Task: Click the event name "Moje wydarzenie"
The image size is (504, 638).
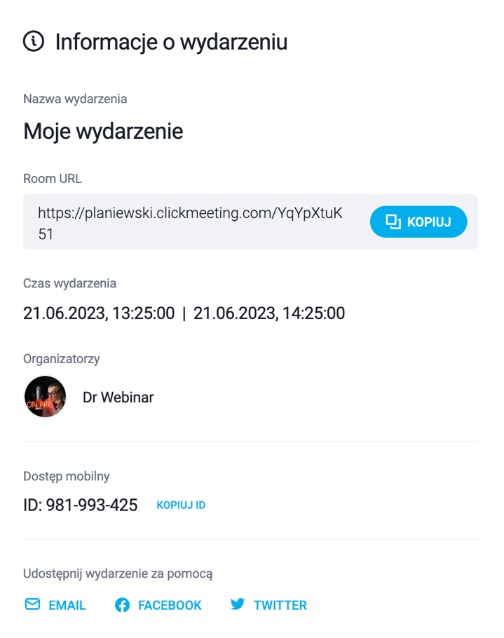Action: pos(103,131)
